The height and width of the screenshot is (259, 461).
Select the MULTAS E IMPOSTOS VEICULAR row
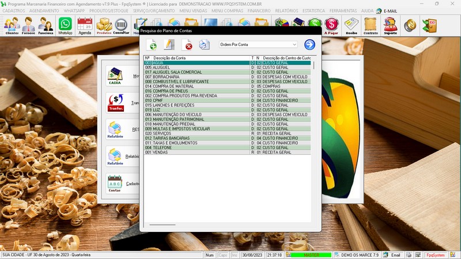click(x=227, y=128)
